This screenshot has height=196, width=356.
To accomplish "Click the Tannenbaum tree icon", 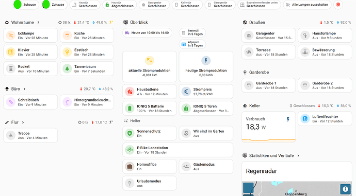I will point(67,69).
